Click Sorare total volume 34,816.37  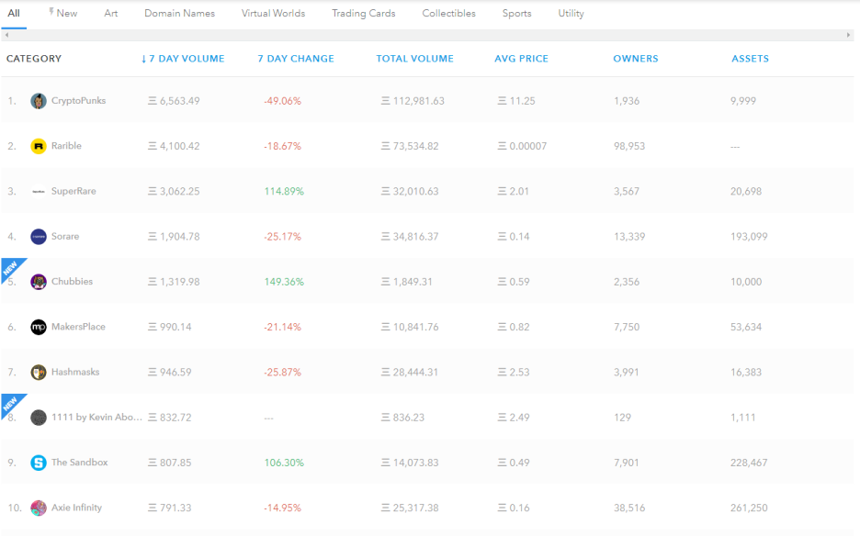410,237
